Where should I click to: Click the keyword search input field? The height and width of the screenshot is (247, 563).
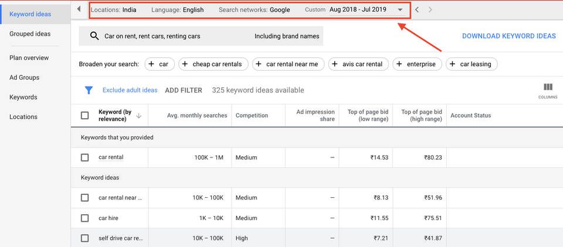click(176, 36)
